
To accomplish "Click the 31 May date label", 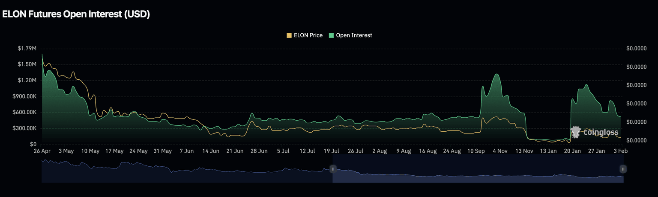I will coord(163,151).
